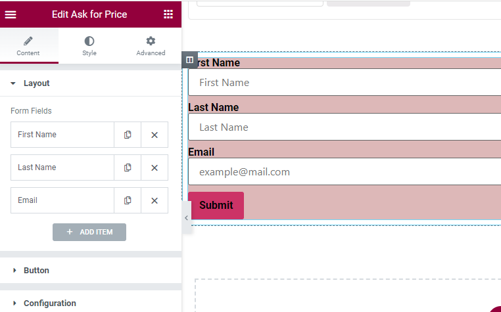This screenshot has height=312, width=501.
Task: Delete the Last Name field item
Action: [x=155, y=167]
